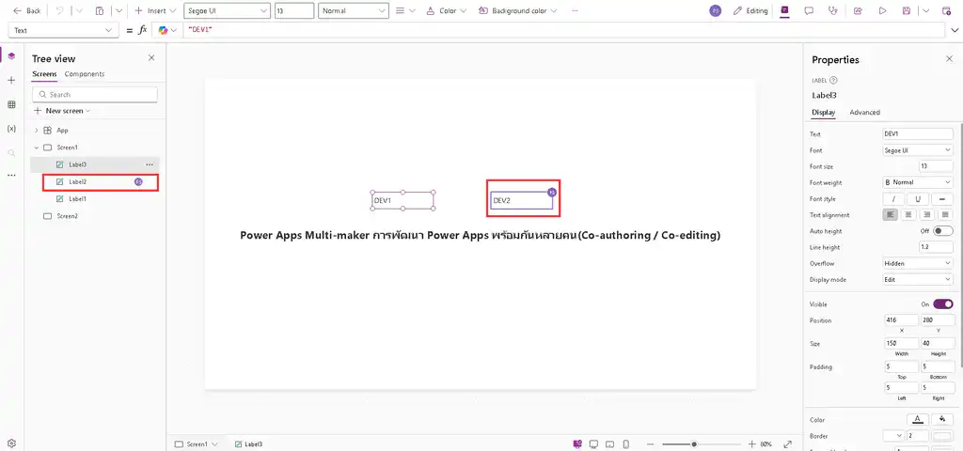Toggle the Visible switch off
This screenshot has width=963, height=451.
(942, 303)
